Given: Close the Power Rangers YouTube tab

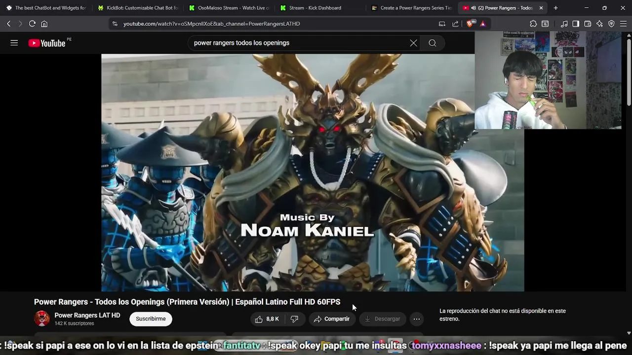Looking at the screenshot, I should click(541, 8).
